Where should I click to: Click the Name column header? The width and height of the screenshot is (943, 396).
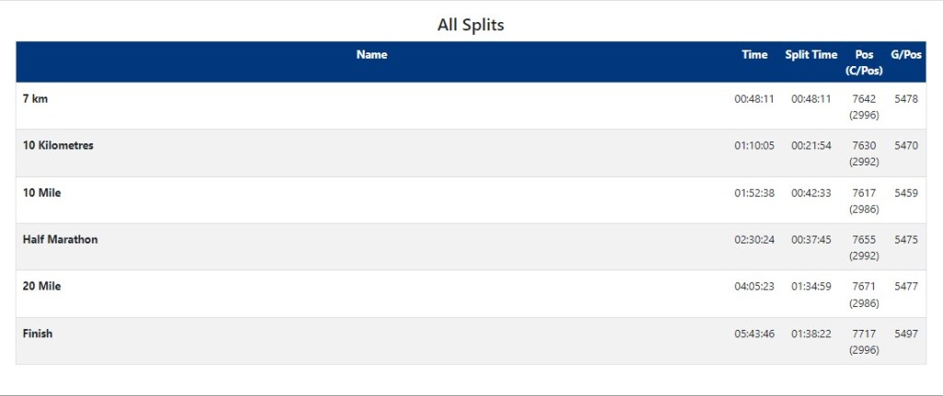coord(371,55)
